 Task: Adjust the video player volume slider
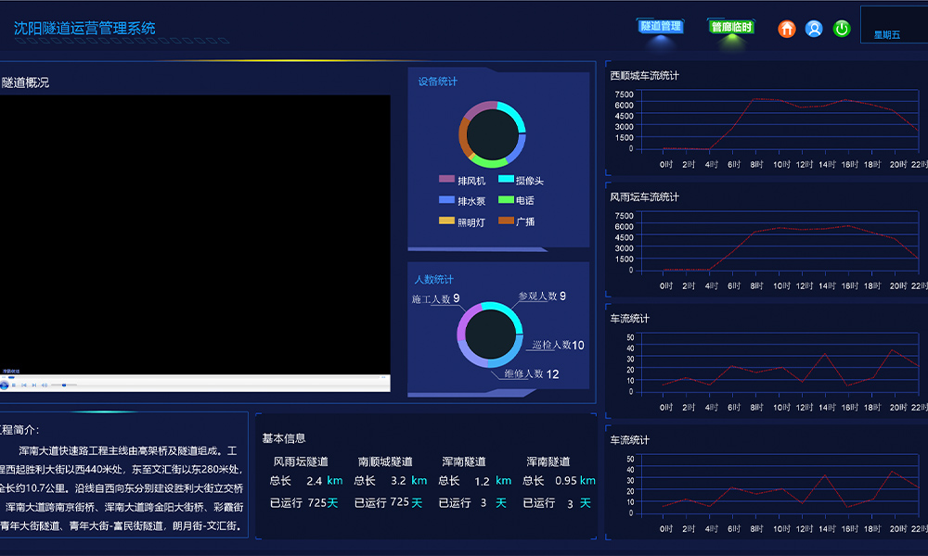pyautogui.click(x=63, y=385)
